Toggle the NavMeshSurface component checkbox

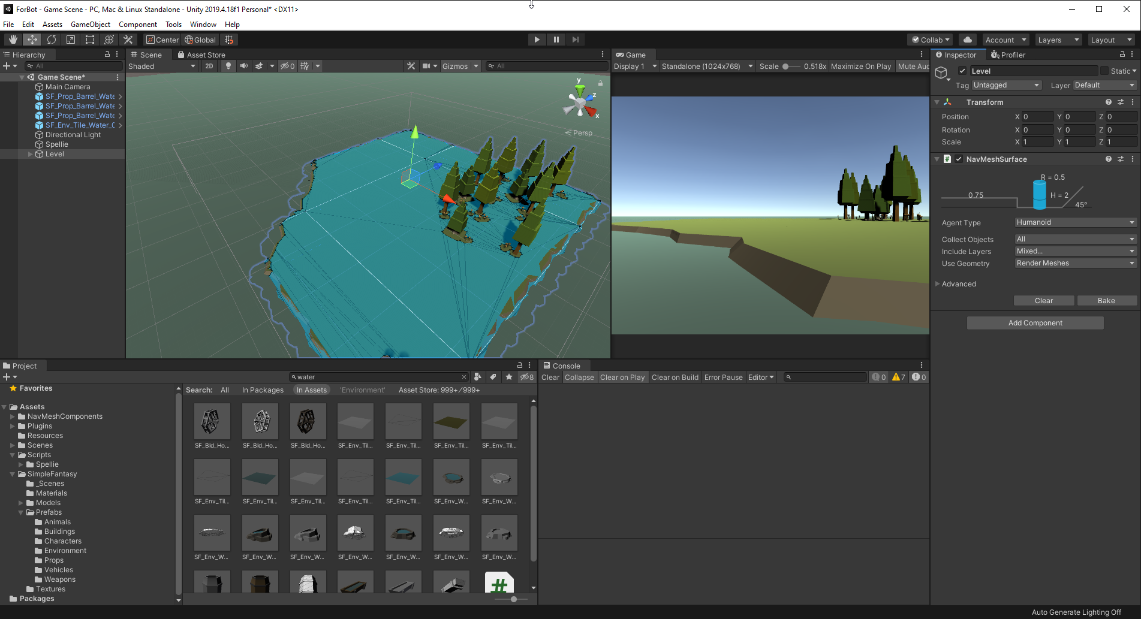tap(959, 159)
